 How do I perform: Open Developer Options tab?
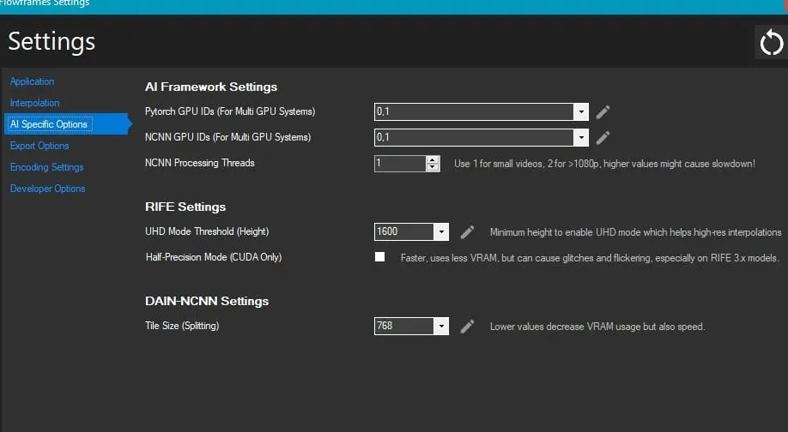click(48, 189)
